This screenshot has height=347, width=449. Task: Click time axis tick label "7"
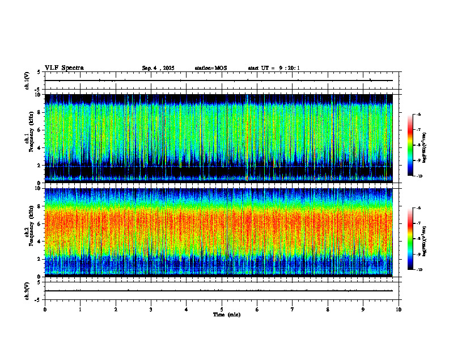click(x=293, y=310)
